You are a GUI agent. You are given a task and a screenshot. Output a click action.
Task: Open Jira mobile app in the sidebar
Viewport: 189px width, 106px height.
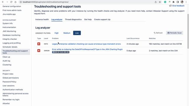point(9,14)
